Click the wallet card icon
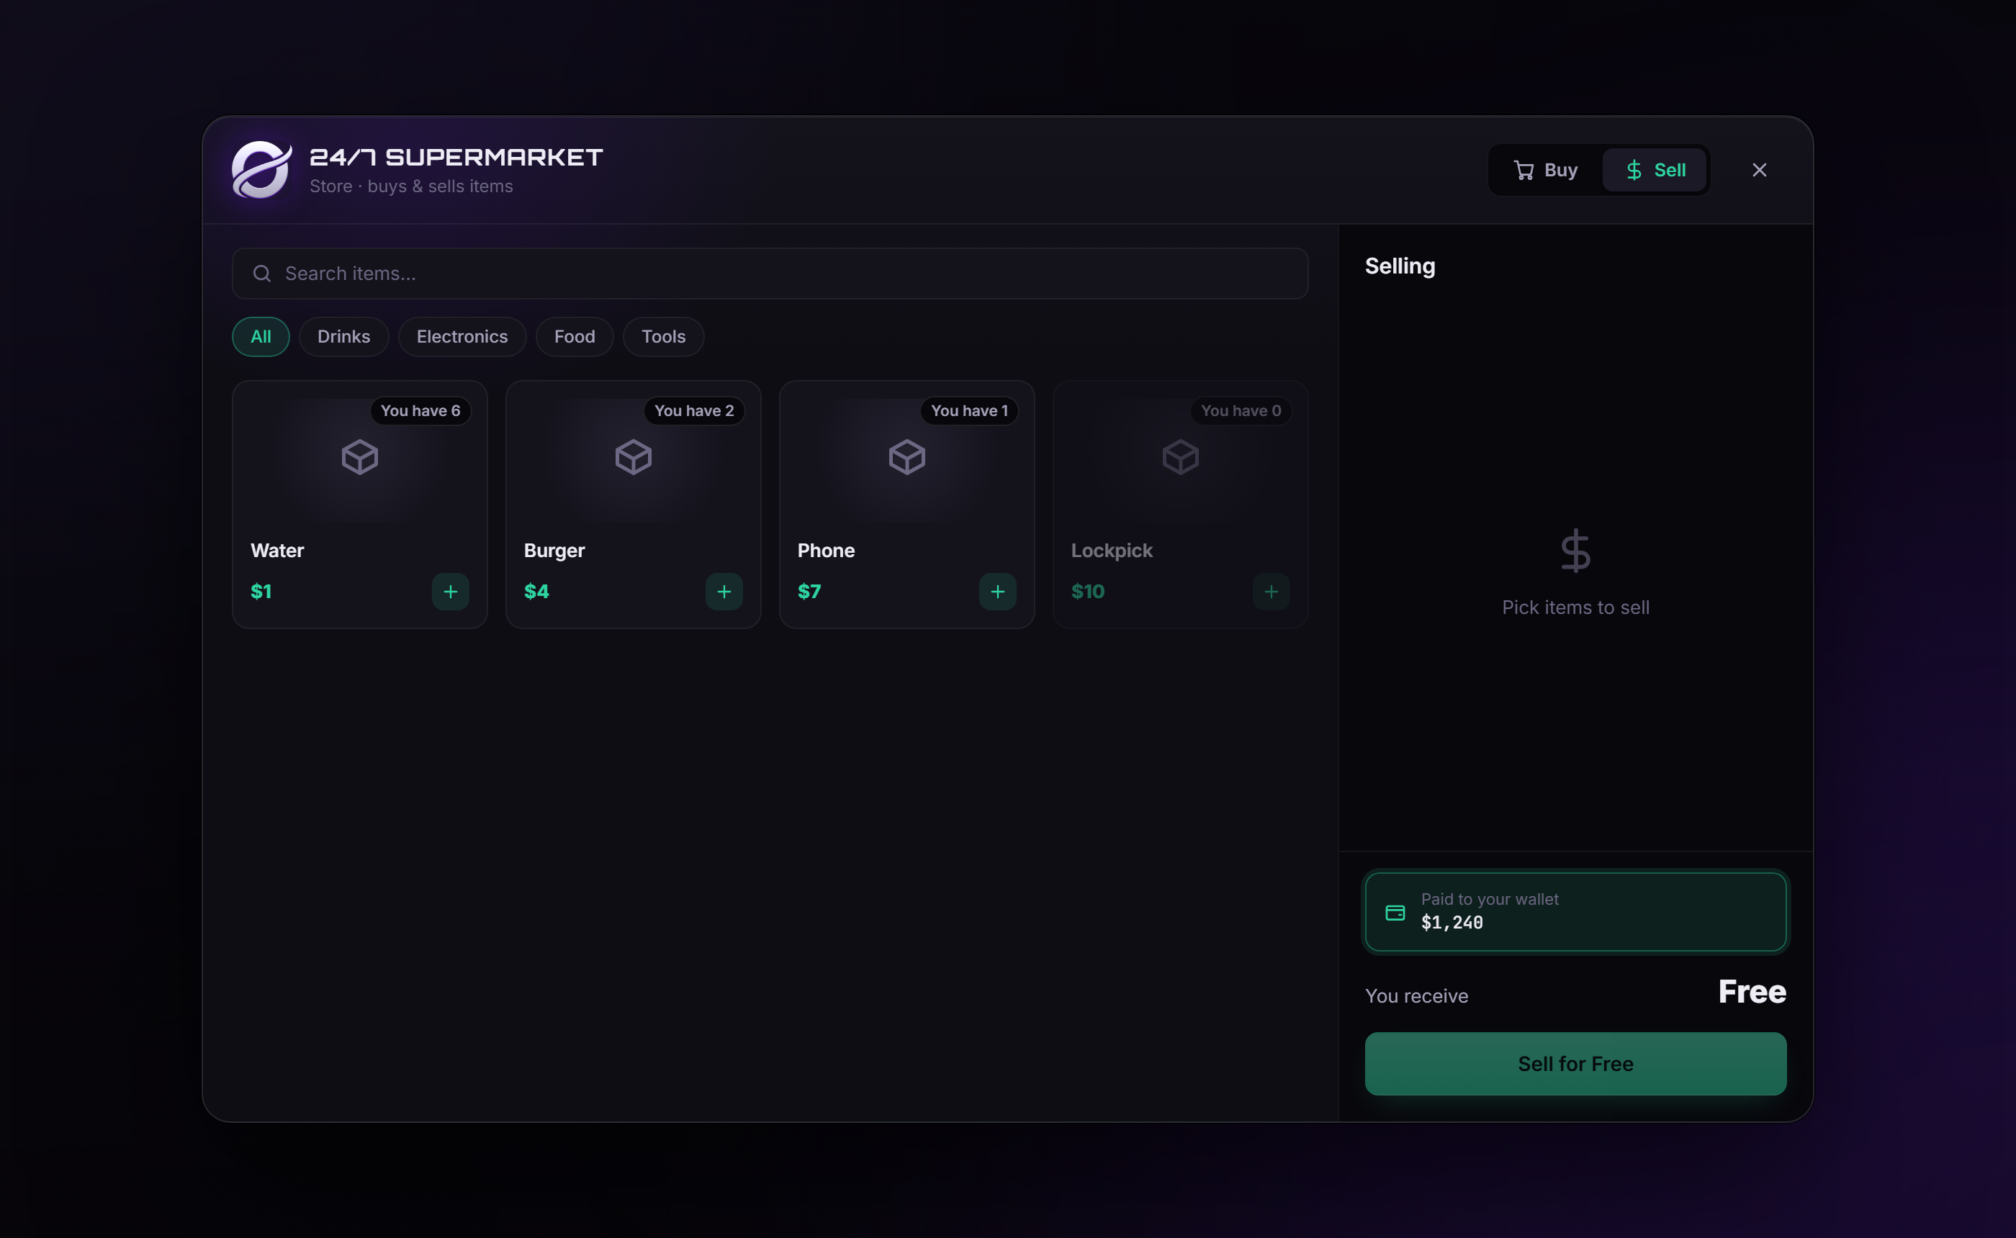This screenshot has height=1238, width=2016. (1395, 912)
